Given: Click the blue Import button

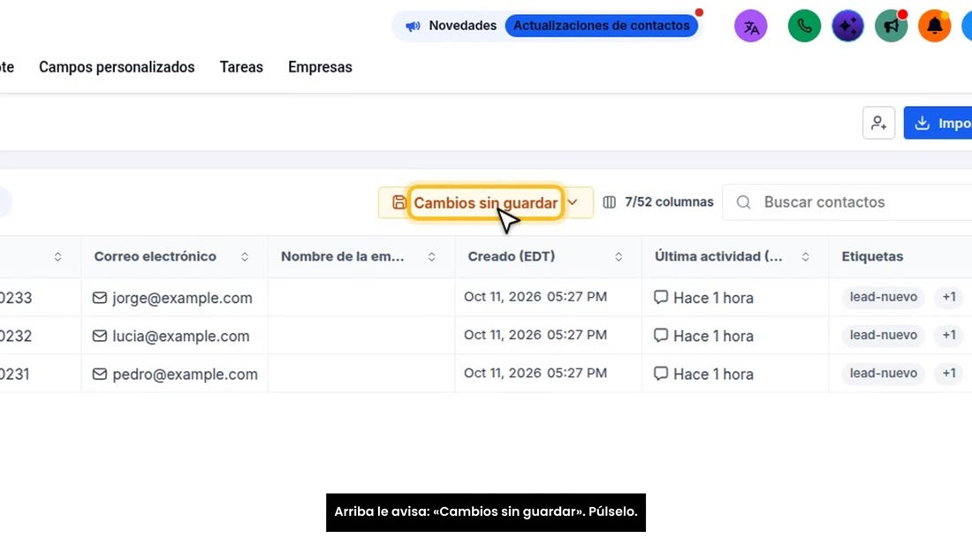Looking at the screenshot, I should [x=938, y=123].
